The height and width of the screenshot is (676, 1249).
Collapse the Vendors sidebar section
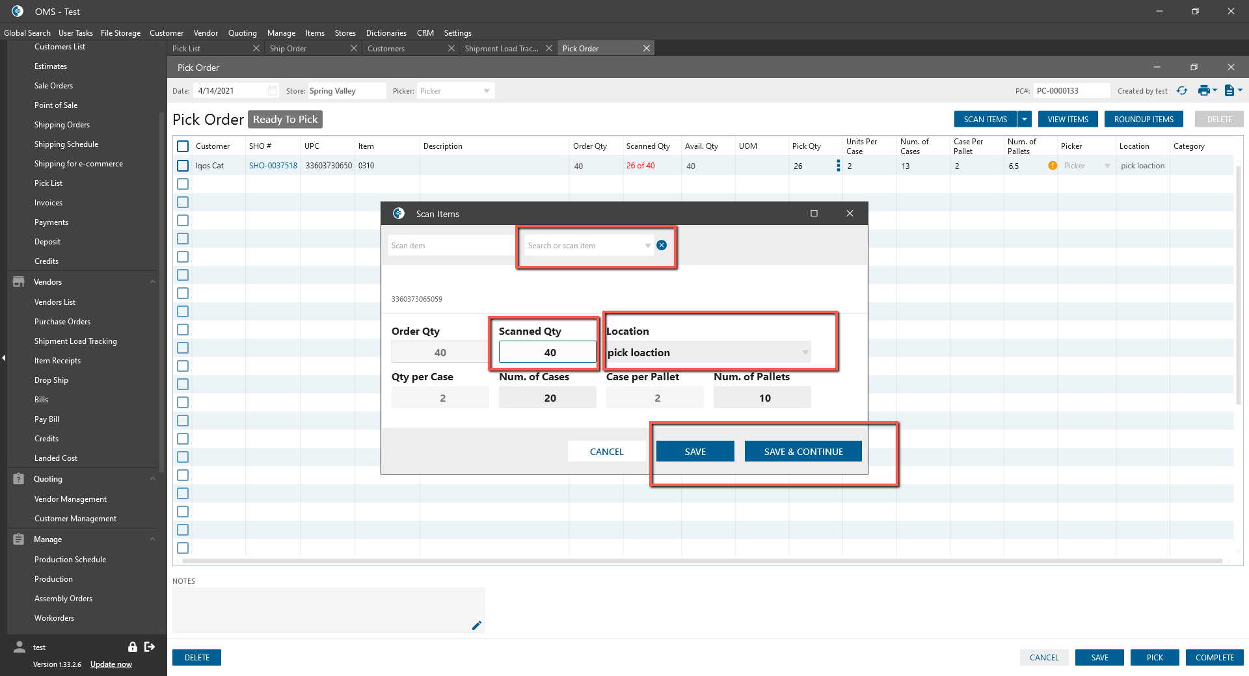pyautogui.click(x=152, y=282)
